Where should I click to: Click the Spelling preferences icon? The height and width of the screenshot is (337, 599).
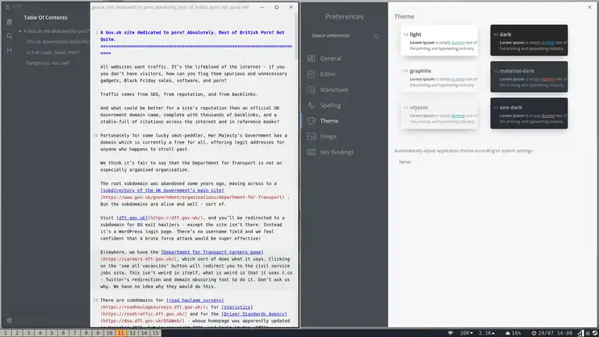311,105
